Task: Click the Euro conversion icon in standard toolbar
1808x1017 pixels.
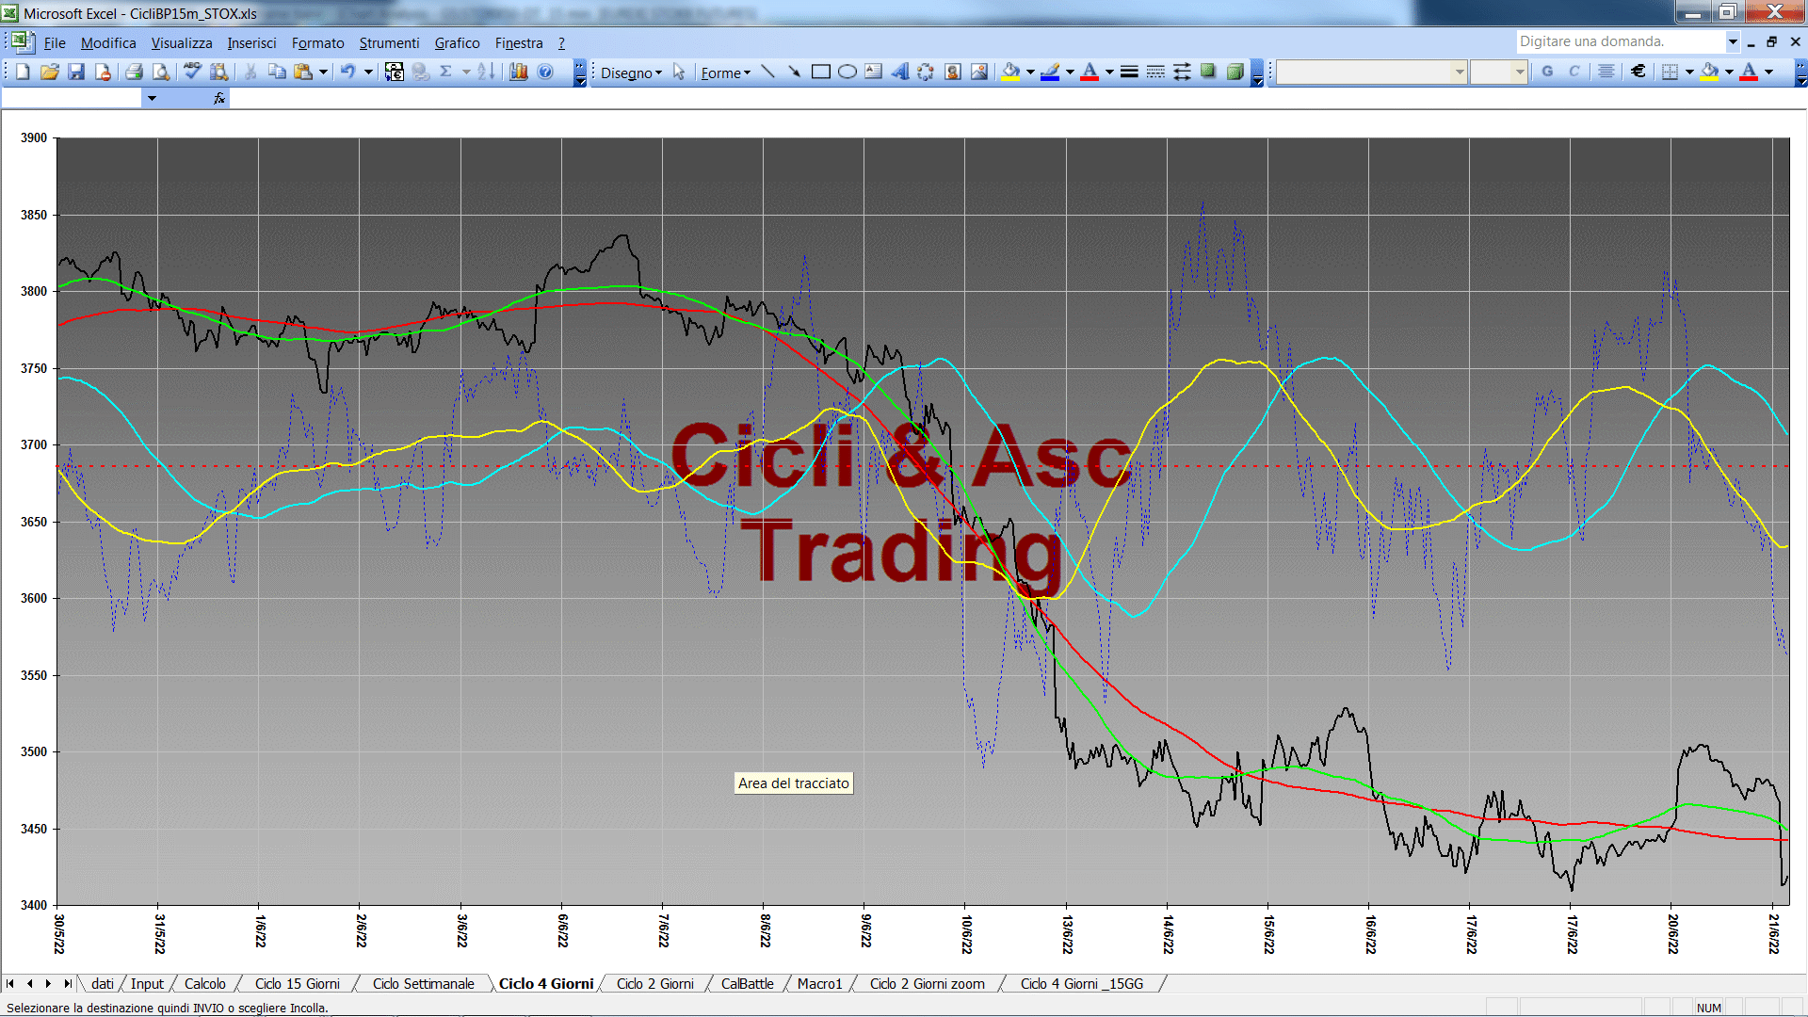Action: [x=395, y=72]
